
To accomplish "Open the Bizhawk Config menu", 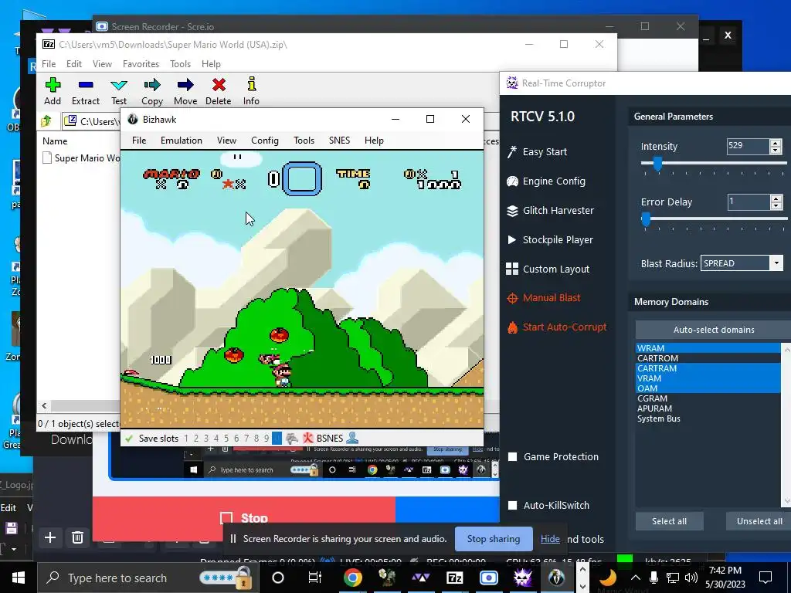I will 265,141.
